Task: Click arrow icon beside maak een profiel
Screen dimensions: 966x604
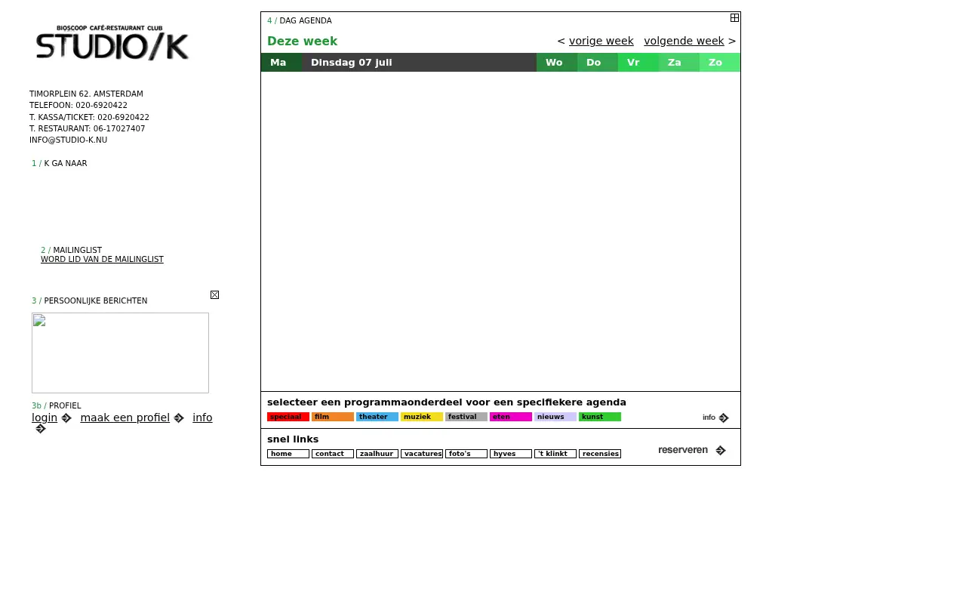Action: (179, 418)
